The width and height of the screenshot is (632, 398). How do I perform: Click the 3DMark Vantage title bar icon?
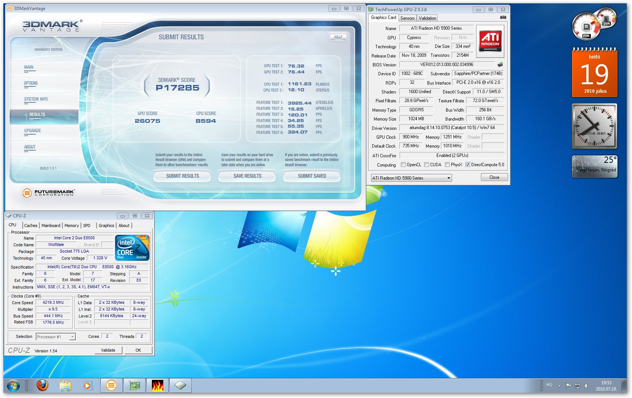[x=10, y=8]
